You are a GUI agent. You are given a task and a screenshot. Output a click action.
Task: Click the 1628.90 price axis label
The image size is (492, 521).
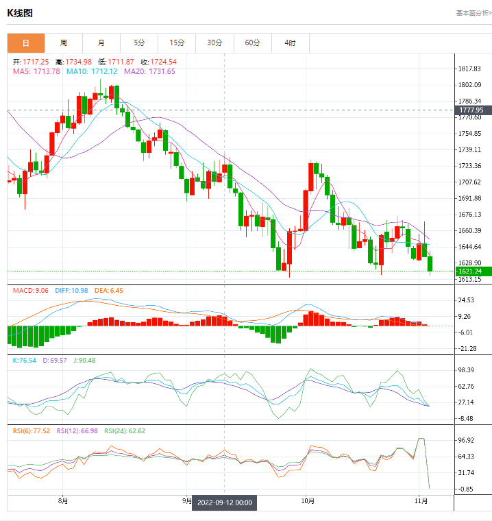pyautogui.click(x=469, y=263)
